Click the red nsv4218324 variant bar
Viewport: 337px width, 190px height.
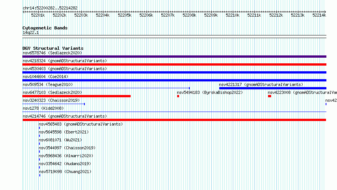click(x=174, y=64)
